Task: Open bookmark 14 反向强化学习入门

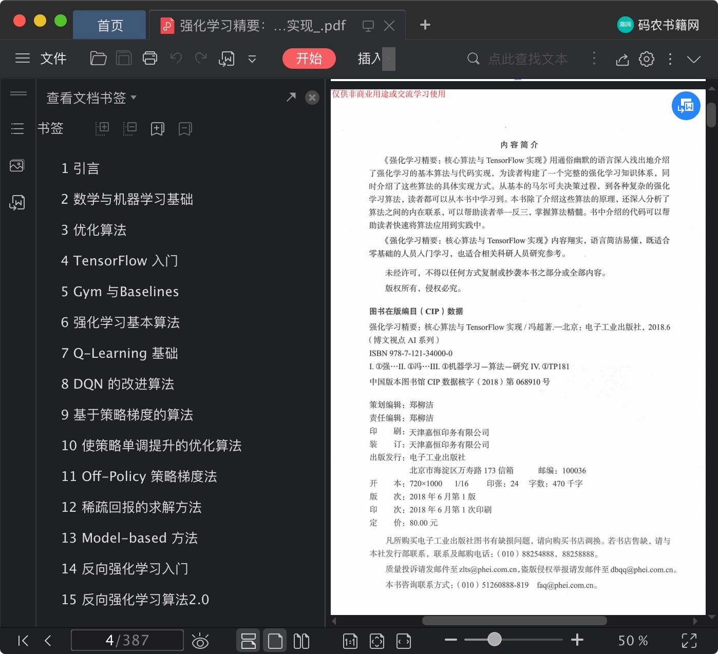Action: click(125, 569)
